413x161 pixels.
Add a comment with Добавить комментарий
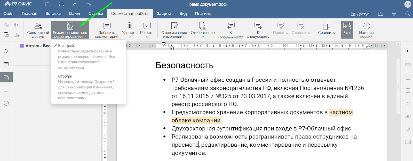coord(107,30)
